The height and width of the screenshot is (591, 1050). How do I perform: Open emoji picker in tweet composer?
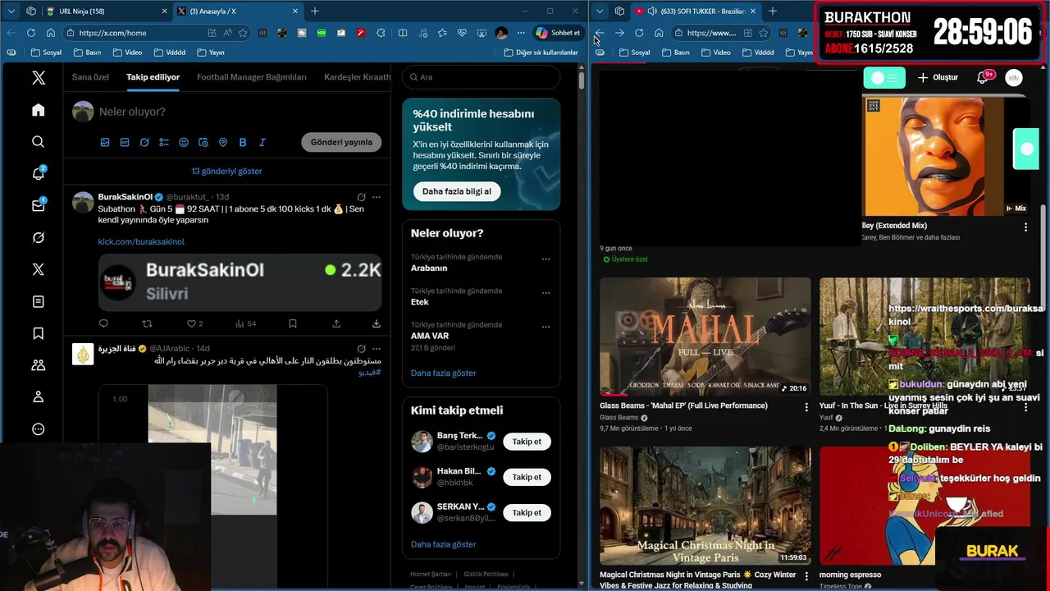coord(184,142)
